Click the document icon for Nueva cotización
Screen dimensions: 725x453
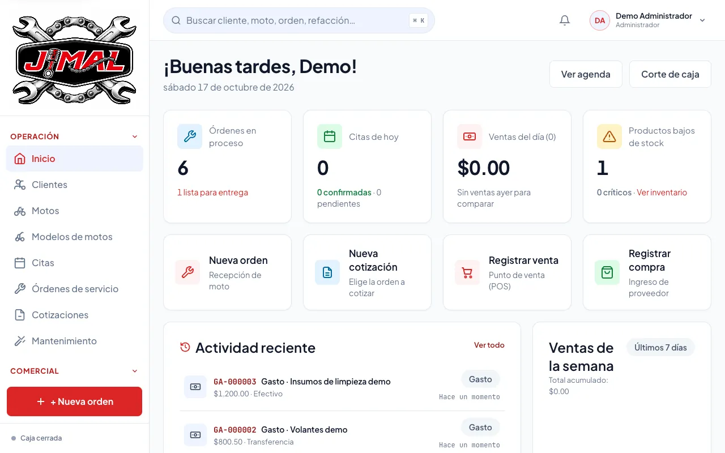(x=327, y=272)
